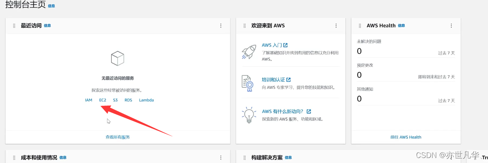488x163 pixels.
Task: Click the cube icon for no recent services
Action: click(118, 58)
